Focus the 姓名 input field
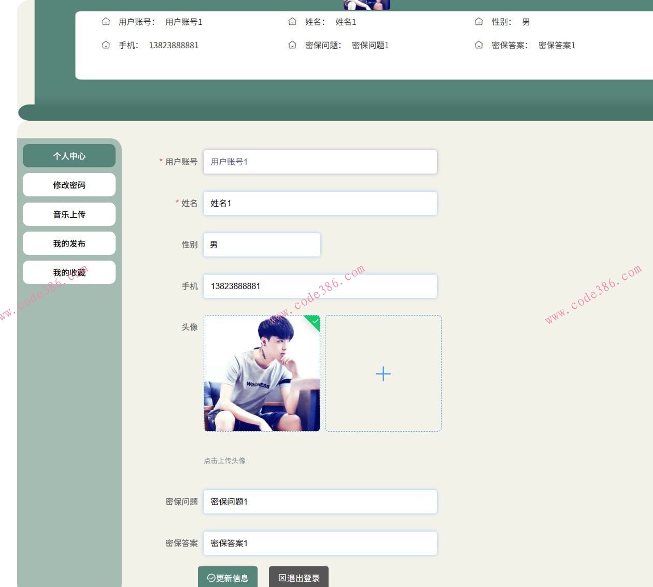The image size is (653, 587). point(320,203)
